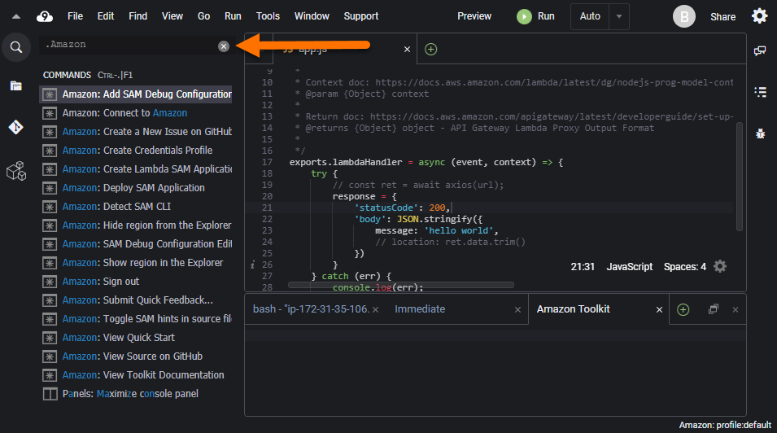This screenshot has height=433, width=777.
Task: Click the Spaces: 4 indentation setting
Action: pos(685,267)
